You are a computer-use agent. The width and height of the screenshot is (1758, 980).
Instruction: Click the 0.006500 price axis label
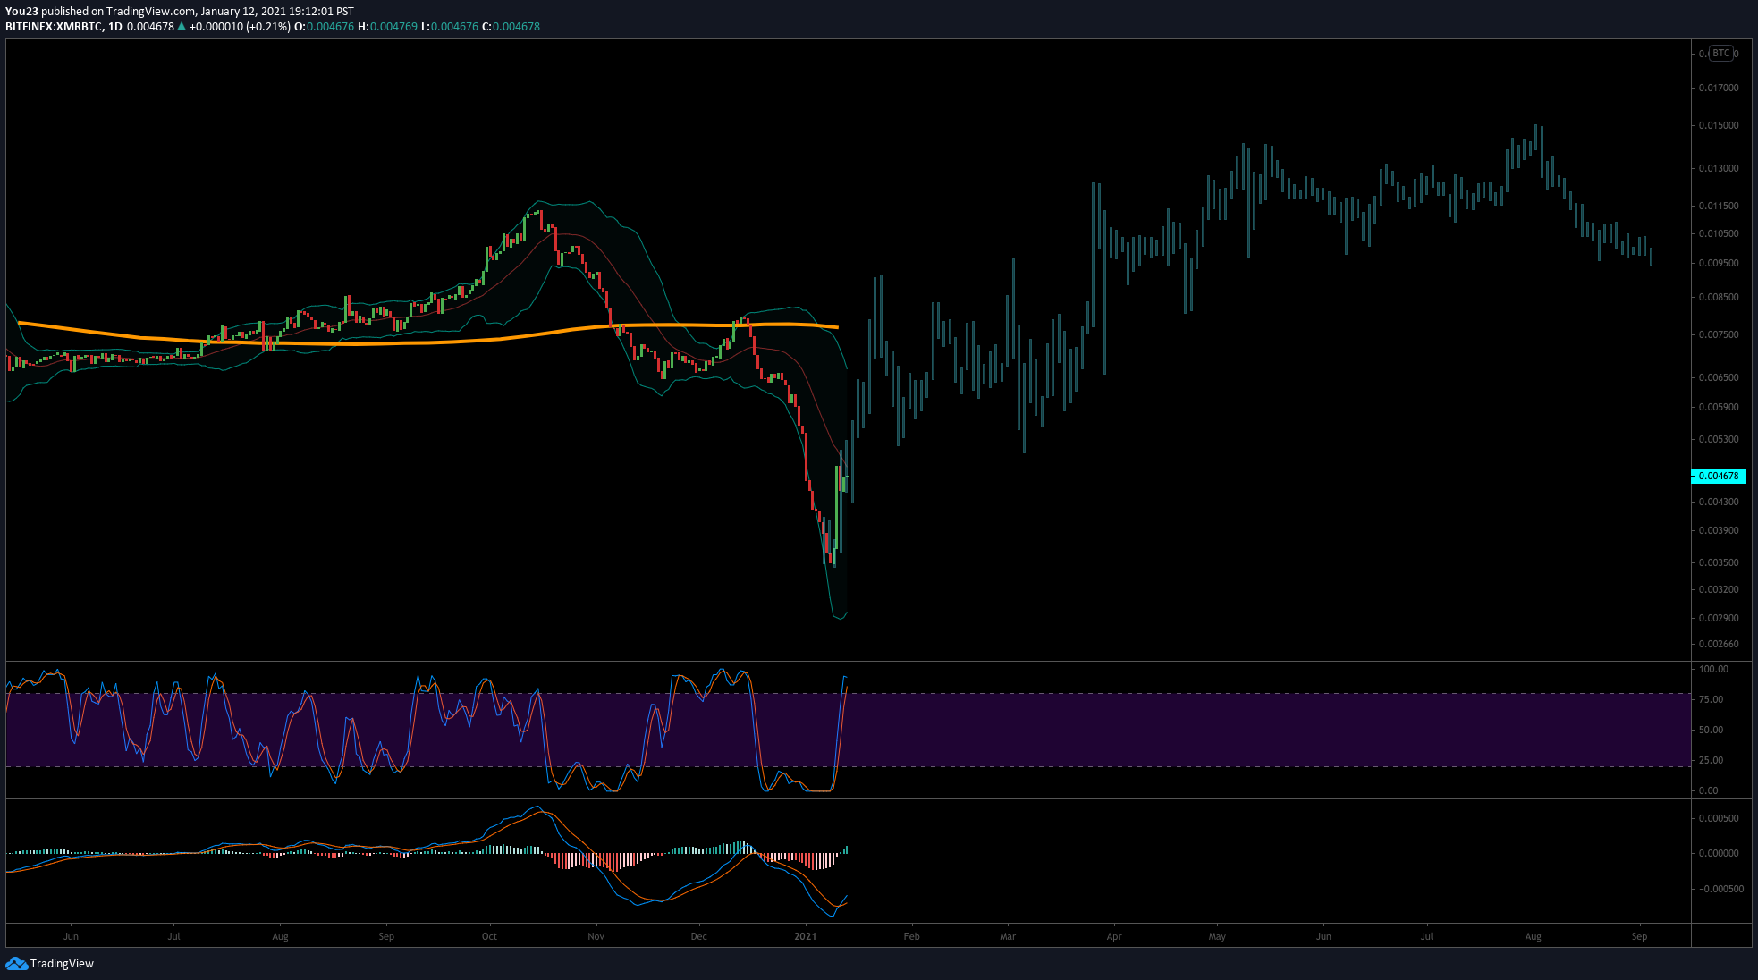coord(1719,377)
